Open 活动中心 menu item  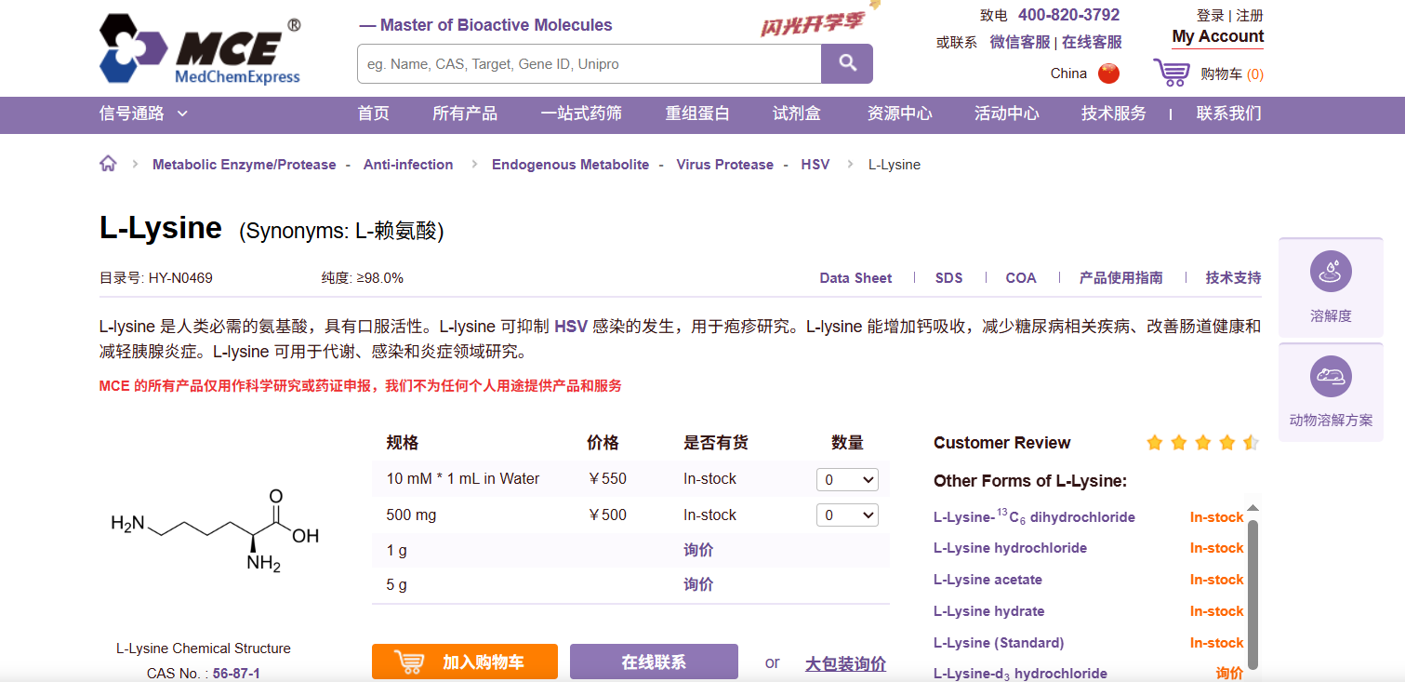1007,114
